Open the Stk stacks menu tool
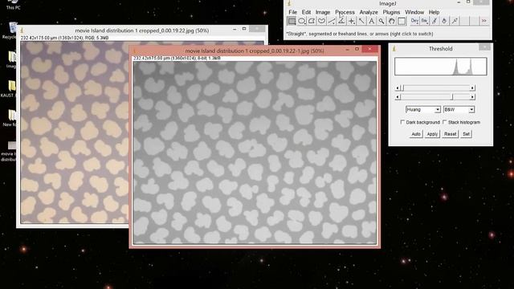Image resolution: width=514 pixels, height=289 pixels. [x=424, y=21]
